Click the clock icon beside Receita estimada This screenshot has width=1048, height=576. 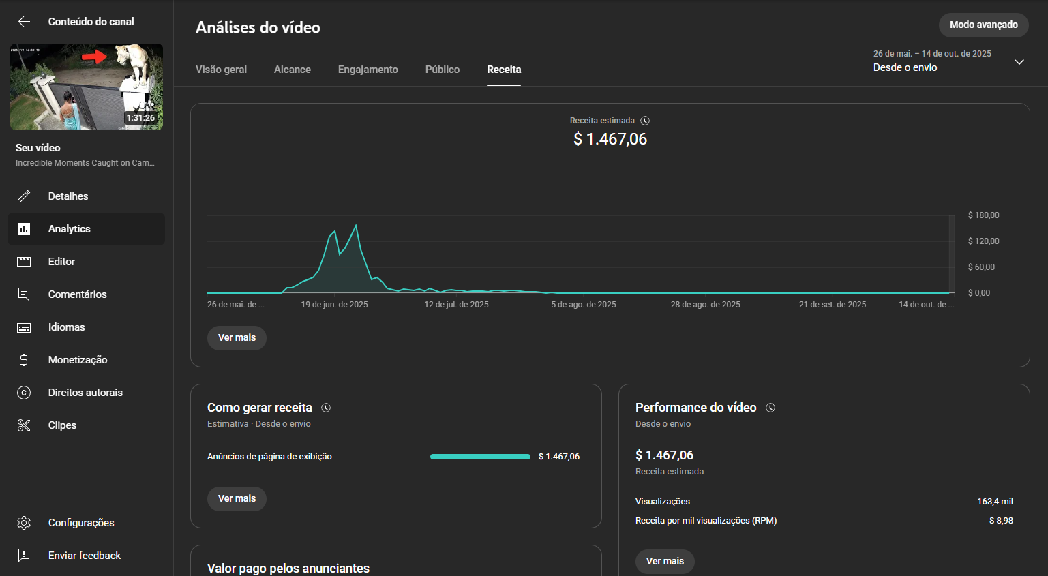[645, 121]
